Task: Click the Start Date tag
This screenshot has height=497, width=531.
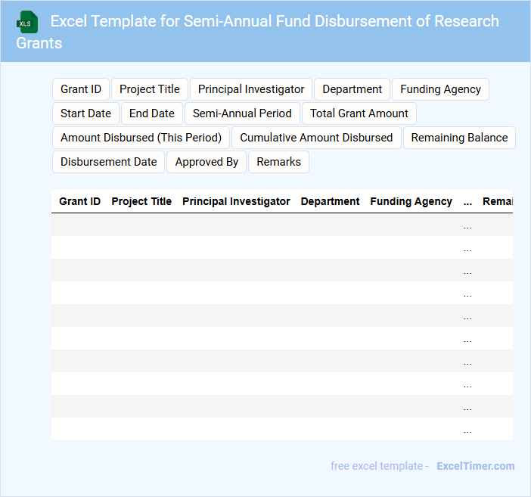Action: (x=85, y=113)
